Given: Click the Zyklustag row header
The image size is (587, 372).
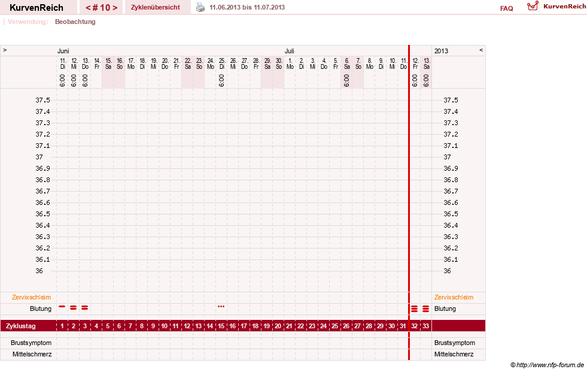Looking at the screenshot, I should (x=21, y=326).
